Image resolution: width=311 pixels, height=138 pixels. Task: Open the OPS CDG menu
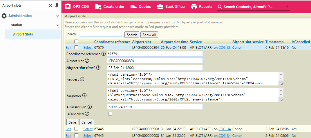click(x=77, y=7)
